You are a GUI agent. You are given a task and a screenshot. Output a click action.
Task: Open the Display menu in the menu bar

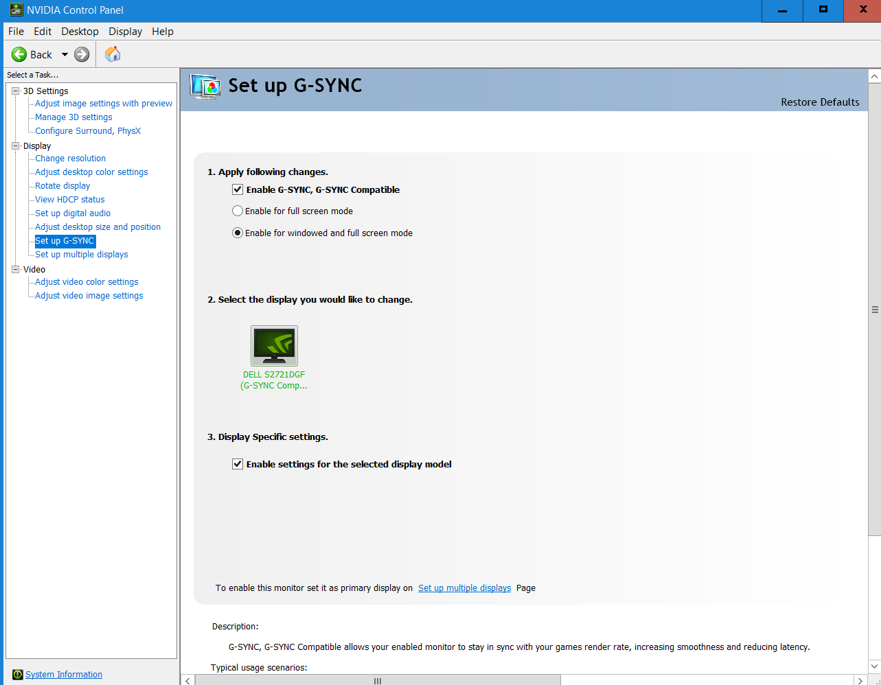pos(126,32)
